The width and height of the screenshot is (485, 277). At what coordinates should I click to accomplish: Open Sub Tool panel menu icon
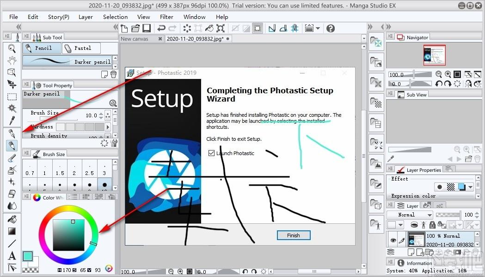click(27, 37)
